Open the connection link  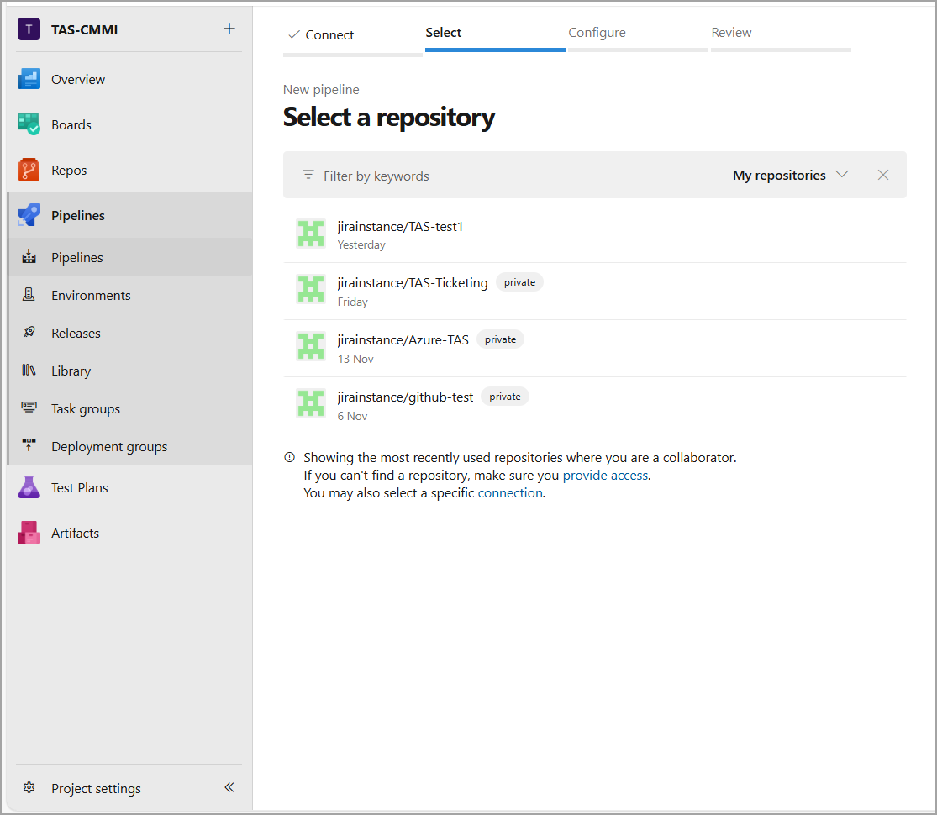click(x=509, y=493)
